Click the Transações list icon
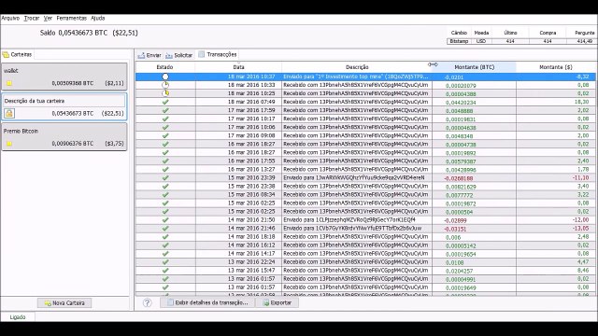The image size is (598, 336). pos(202,54)
